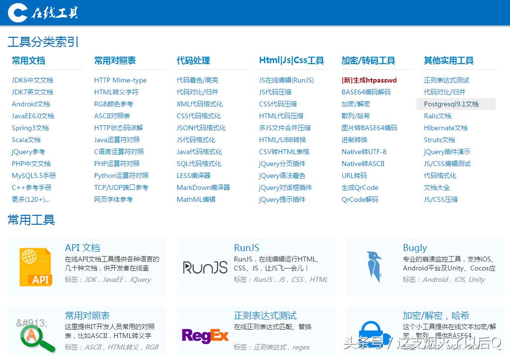Viewport: 510px width, 356px height.
Task: Open the API 文档 orange file icon
Action: click(x=36, y=267)
